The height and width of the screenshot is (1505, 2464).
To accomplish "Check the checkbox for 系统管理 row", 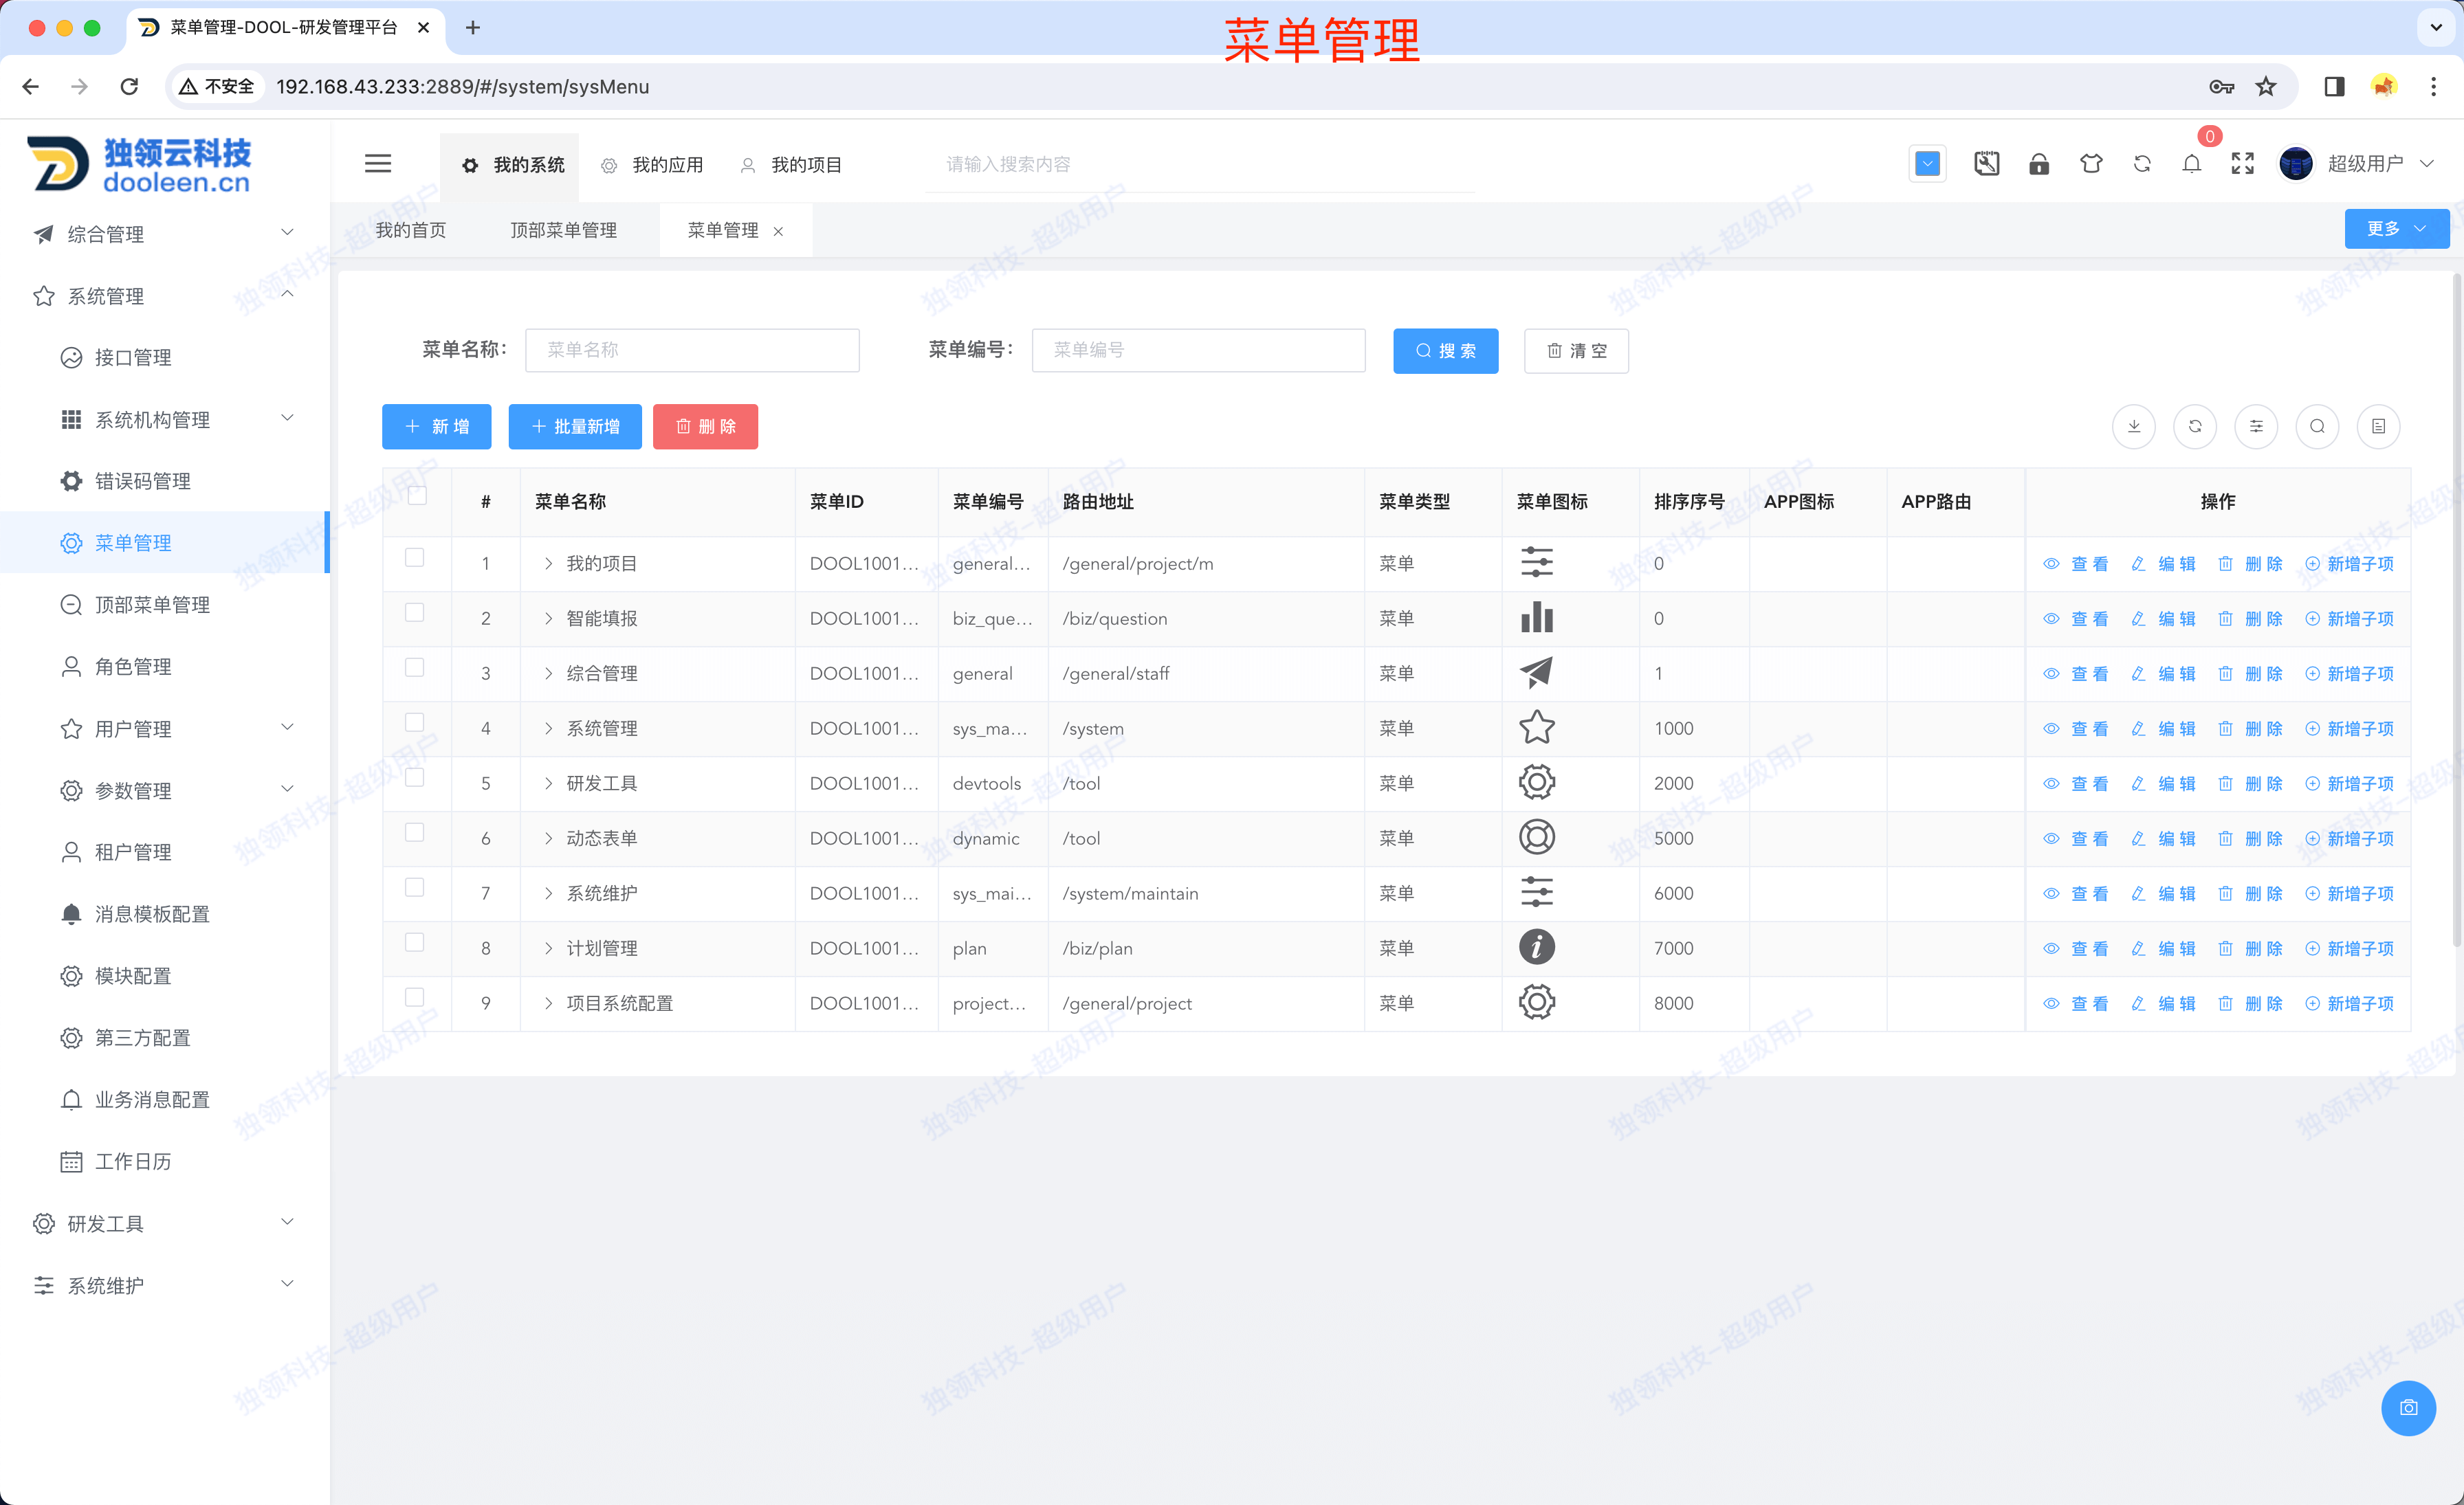I will pyautogui.click(x=414, y=722).
